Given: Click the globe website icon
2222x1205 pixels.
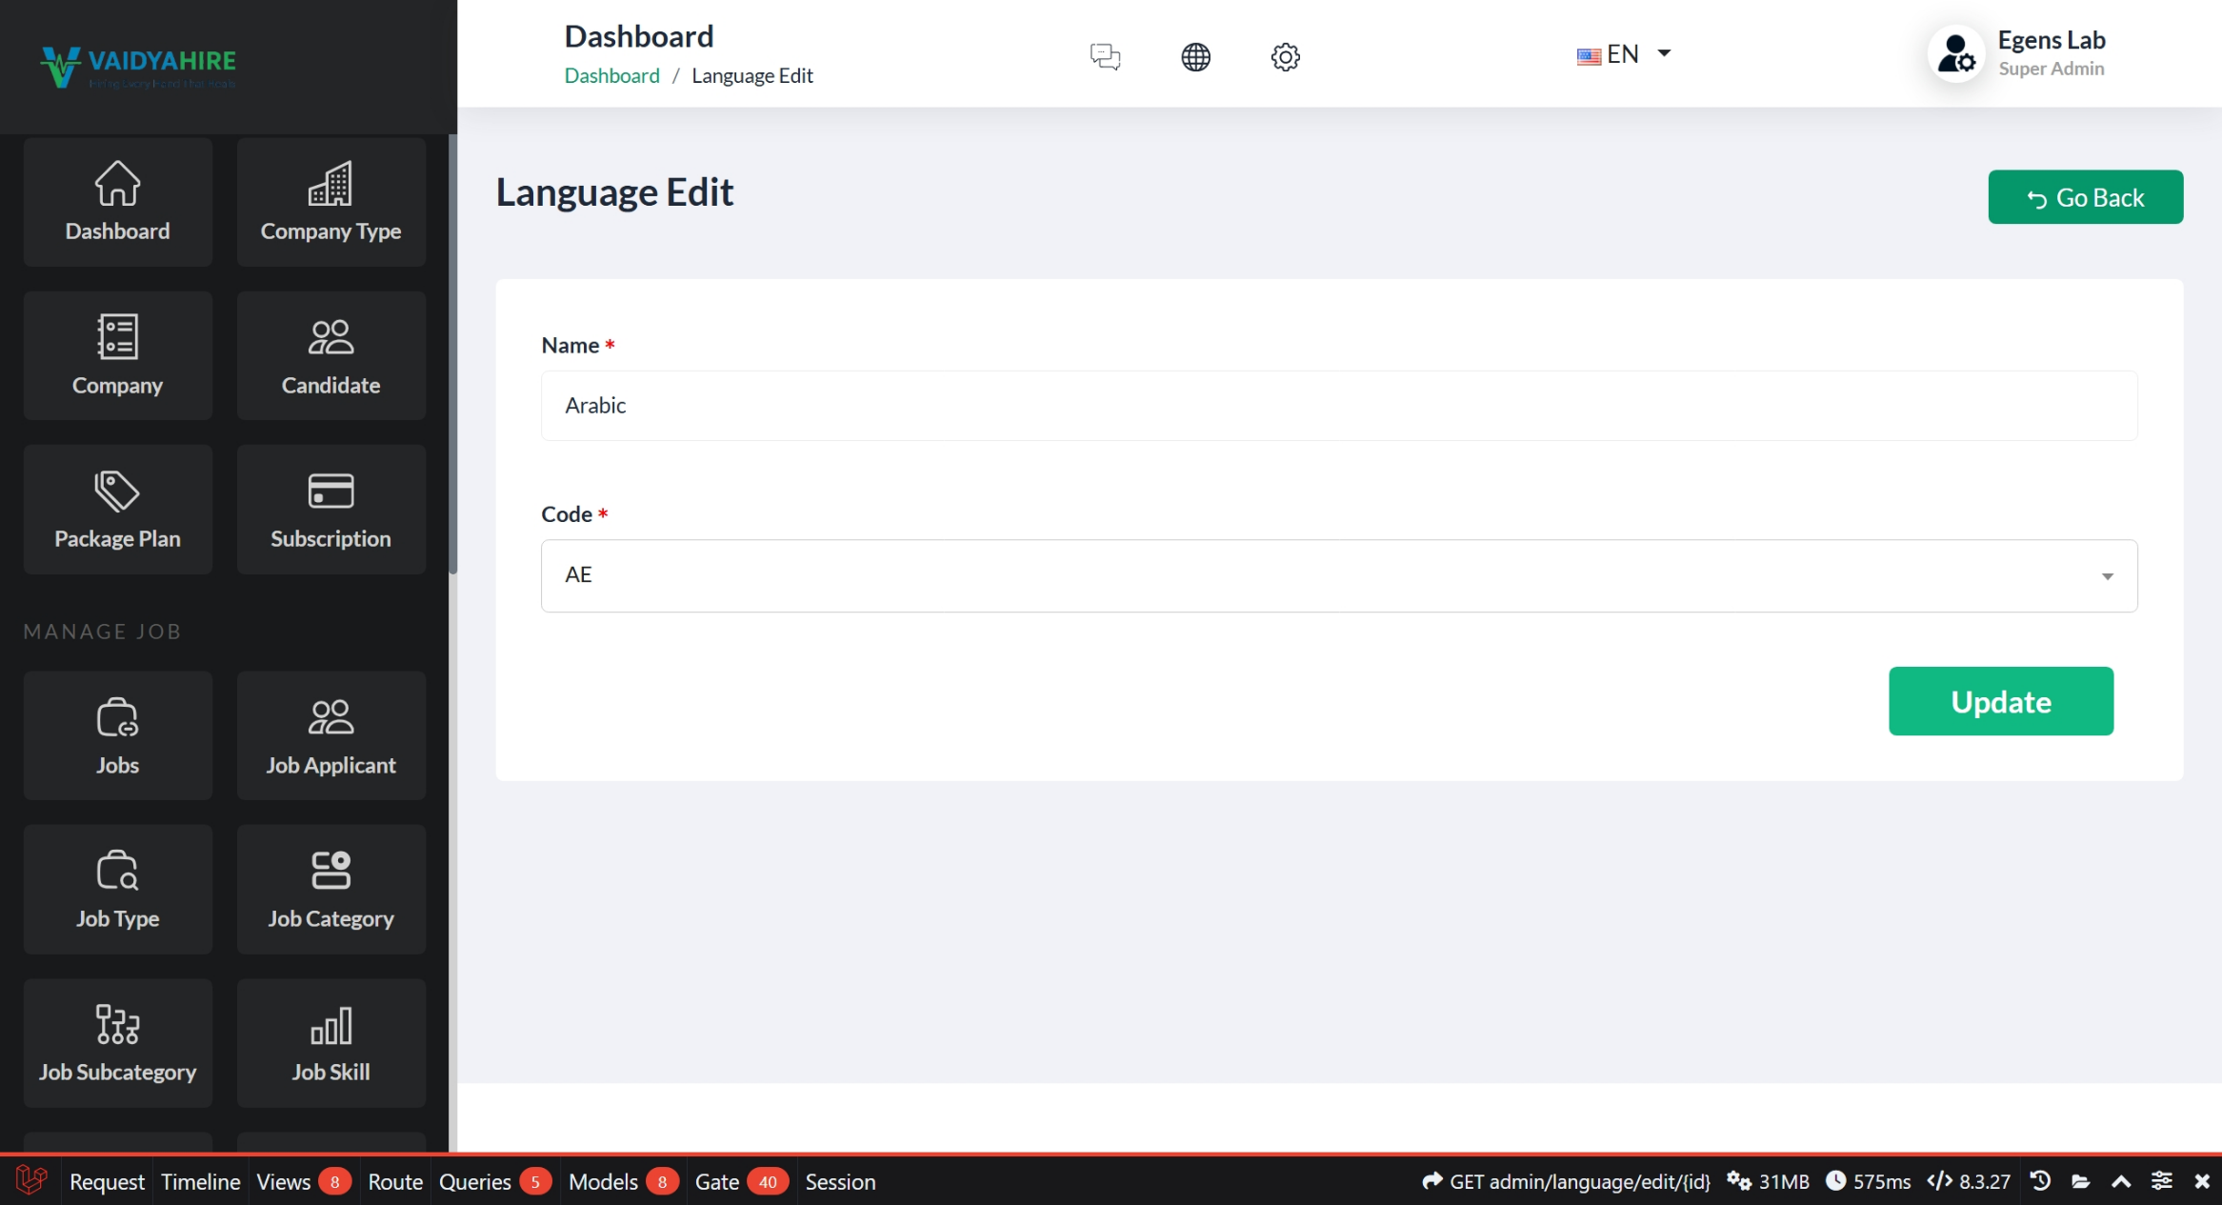Looking at the screenshot, I should point(1195,56).
